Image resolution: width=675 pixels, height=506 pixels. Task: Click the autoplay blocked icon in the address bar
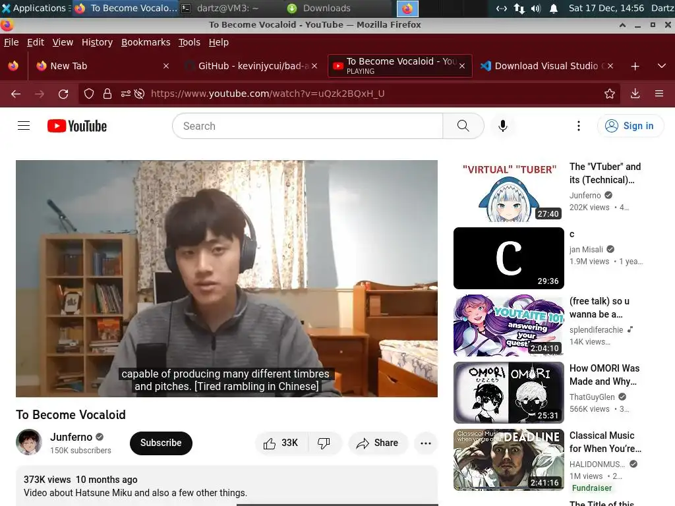[139, 94]
